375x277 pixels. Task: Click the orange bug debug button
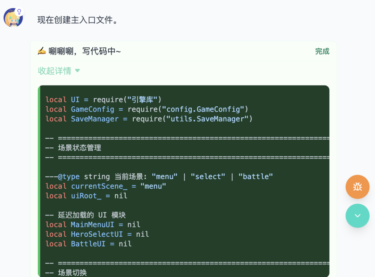pos(357,187)
